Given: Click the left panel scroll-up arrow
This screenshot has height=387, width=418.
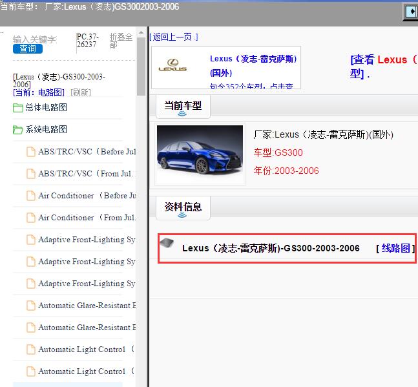Looking at the screenshot, I should point(141,33).
